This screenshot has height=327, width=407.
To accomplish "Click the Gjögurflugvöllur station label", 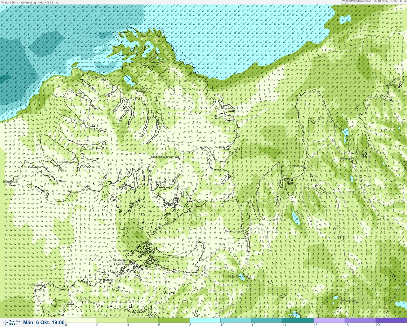I will click(224, 108).
